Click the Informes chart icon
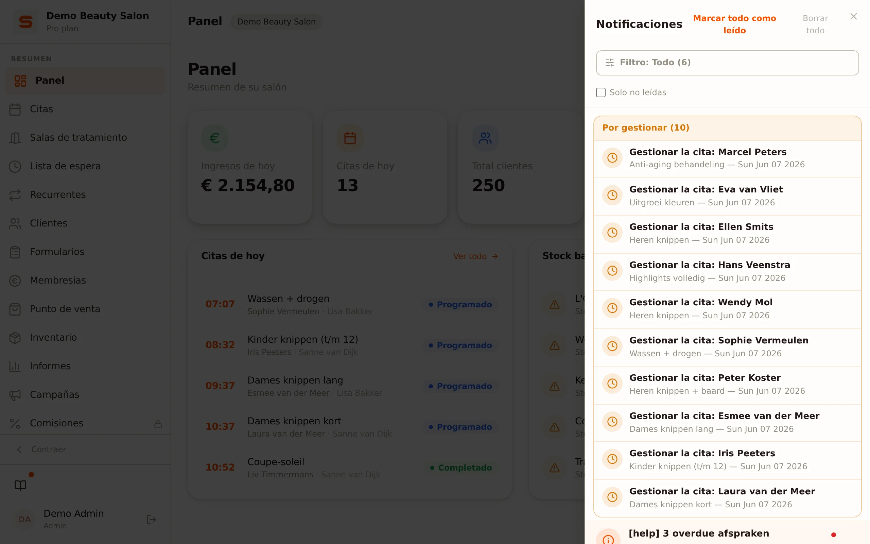The image size is (870, 544). 15,366
